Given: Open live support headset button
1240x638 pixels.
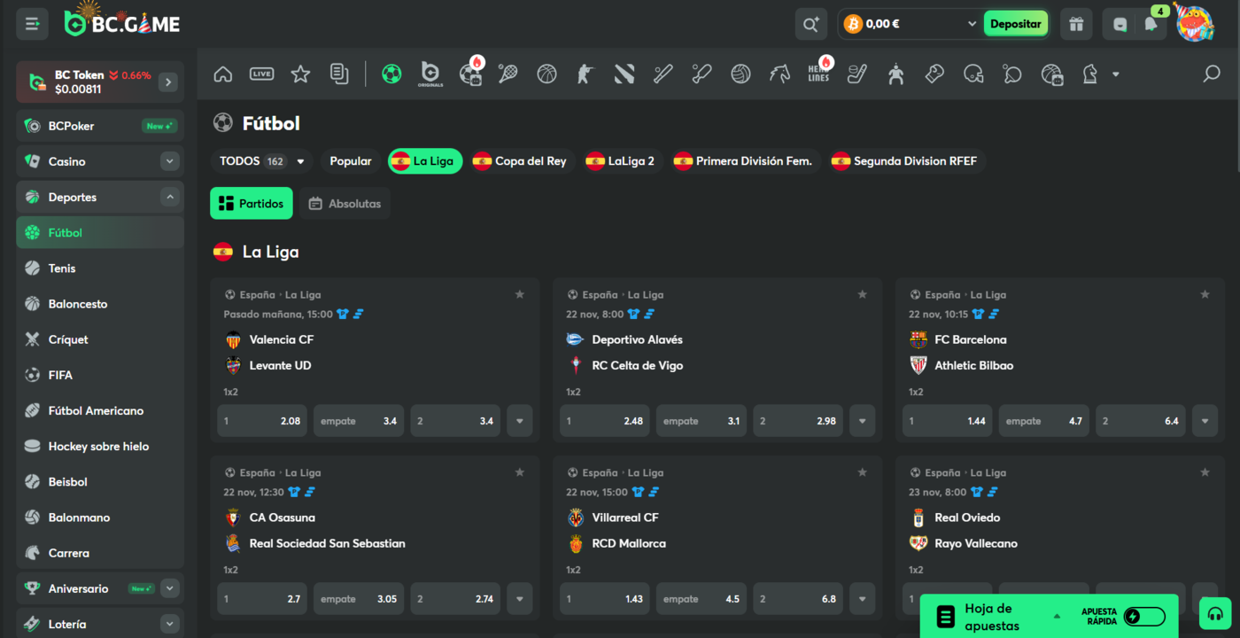Looking at the screenshot, I should 1215,613.
